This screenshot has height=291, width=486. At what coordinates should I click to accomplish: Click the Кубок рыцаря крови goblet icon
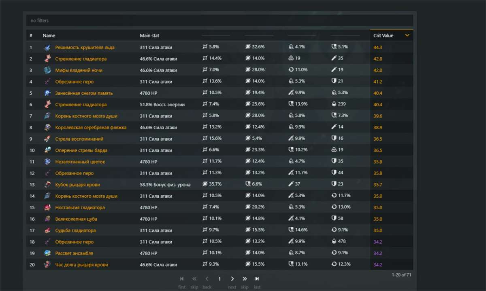coord(47,185)
